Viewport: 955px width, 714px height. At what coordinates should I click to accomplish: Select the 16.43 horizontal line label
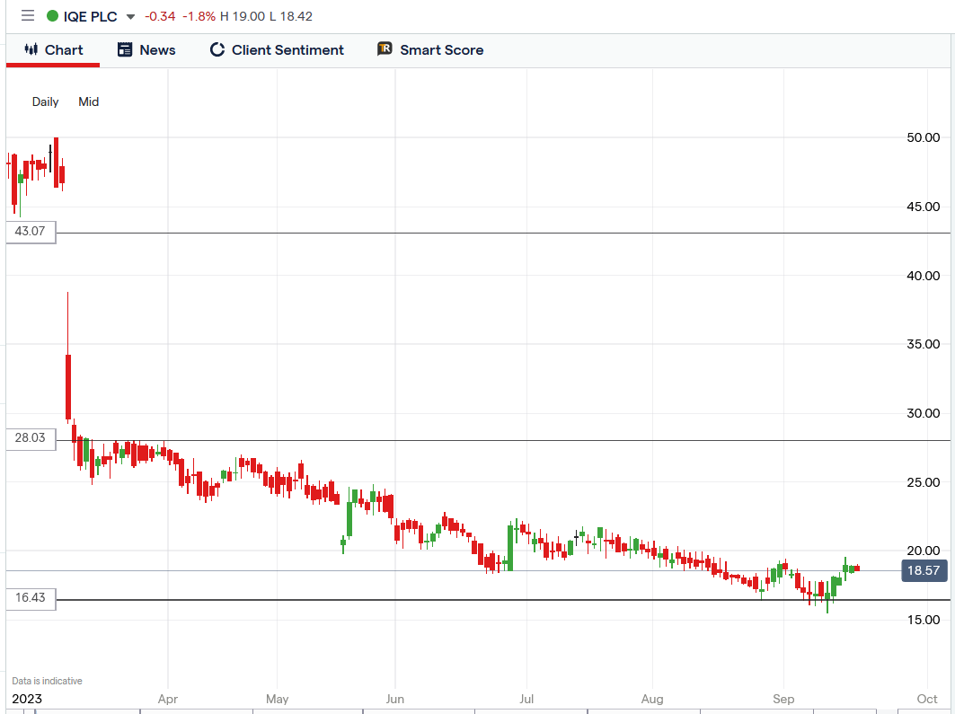pos(31,598)
